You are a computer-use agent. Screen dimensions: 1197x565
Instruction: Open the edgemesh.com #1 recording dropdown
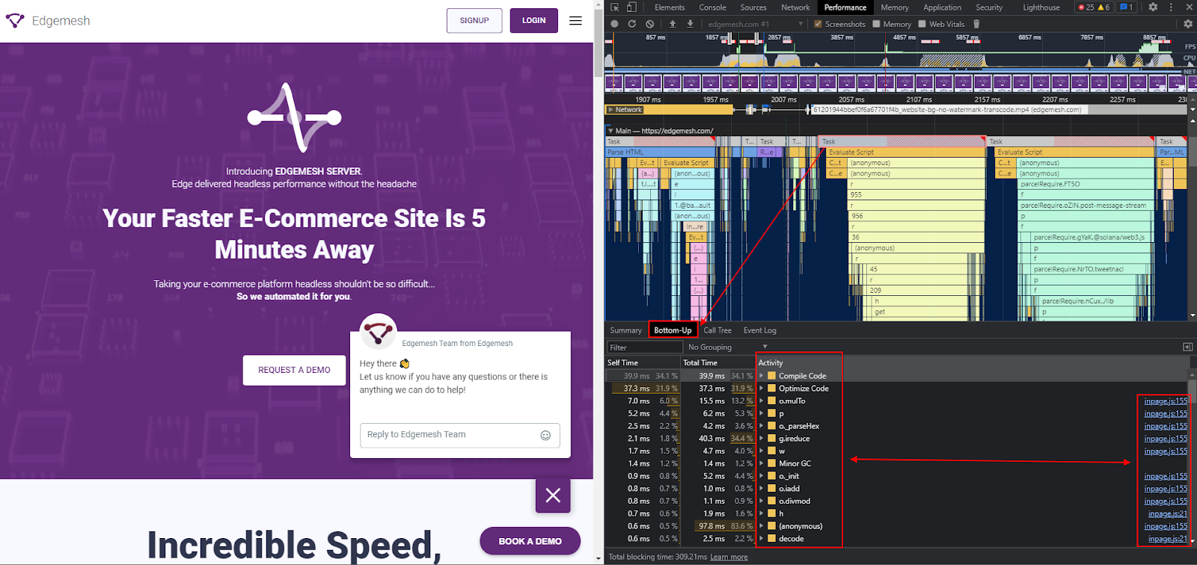pyautogui.click(x=756, y=24)
